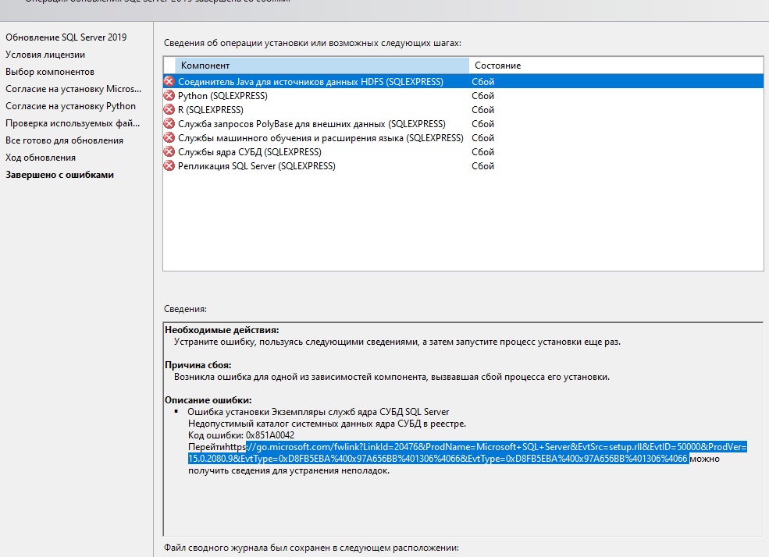
Task: Select the R (SQLEXPRESS) component row
Action: (464, 110)
